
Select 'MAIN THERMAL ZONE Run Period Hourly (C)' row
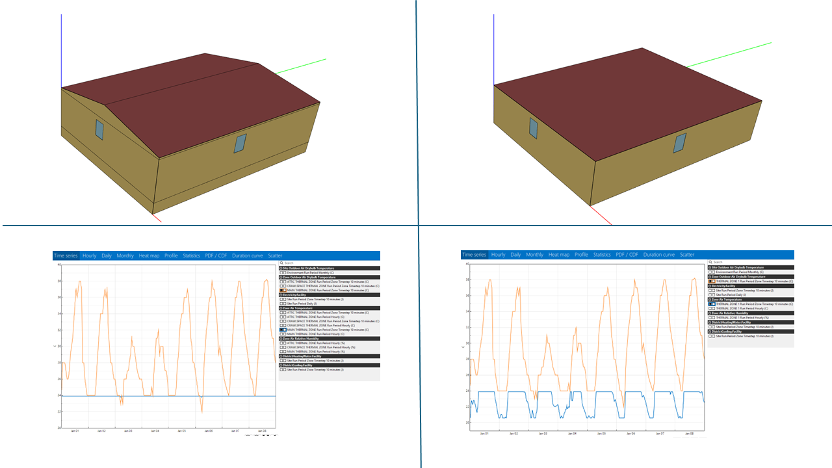(330, 334)
